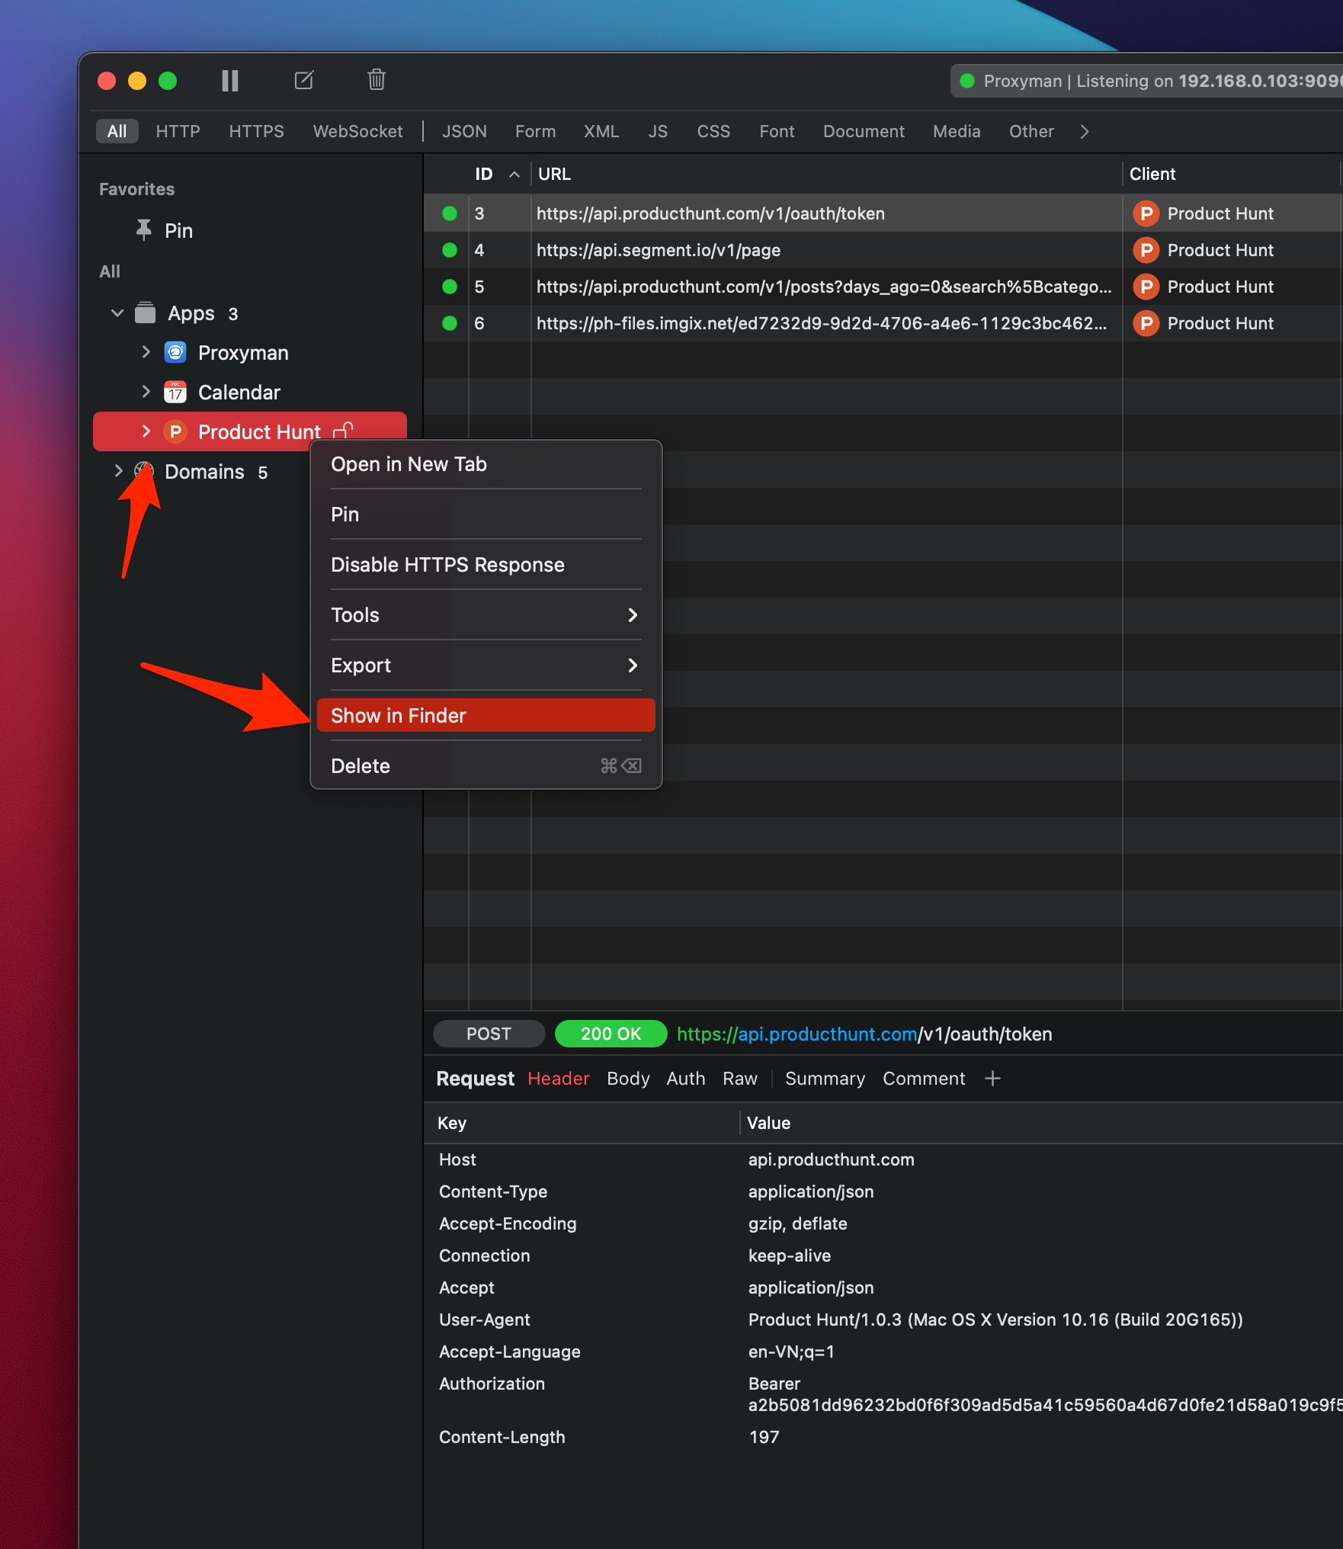Click the green status dot of request 5
The image size is (1343, 1549).
450,287
